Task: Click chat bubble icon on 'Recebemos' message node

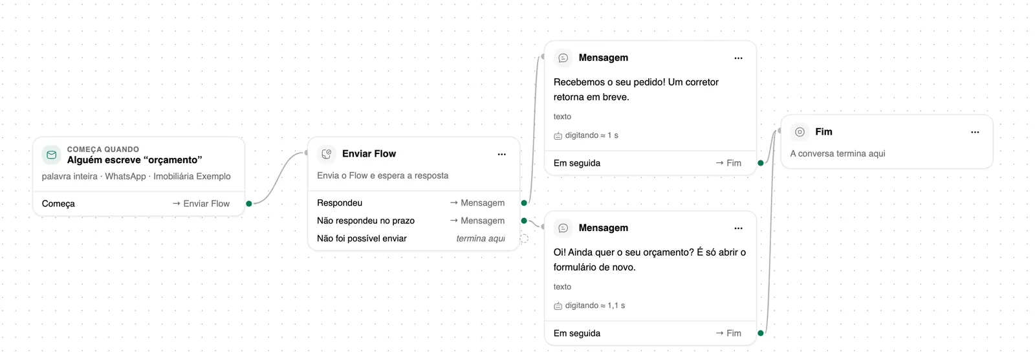Action: pyautogui.click(x=563, y=58)
